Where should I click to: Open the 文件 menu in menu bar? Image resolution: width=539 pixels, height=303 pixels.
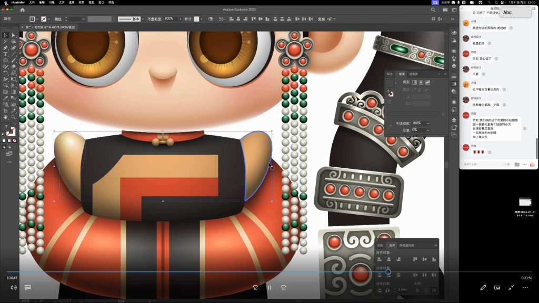click(33, 3)
